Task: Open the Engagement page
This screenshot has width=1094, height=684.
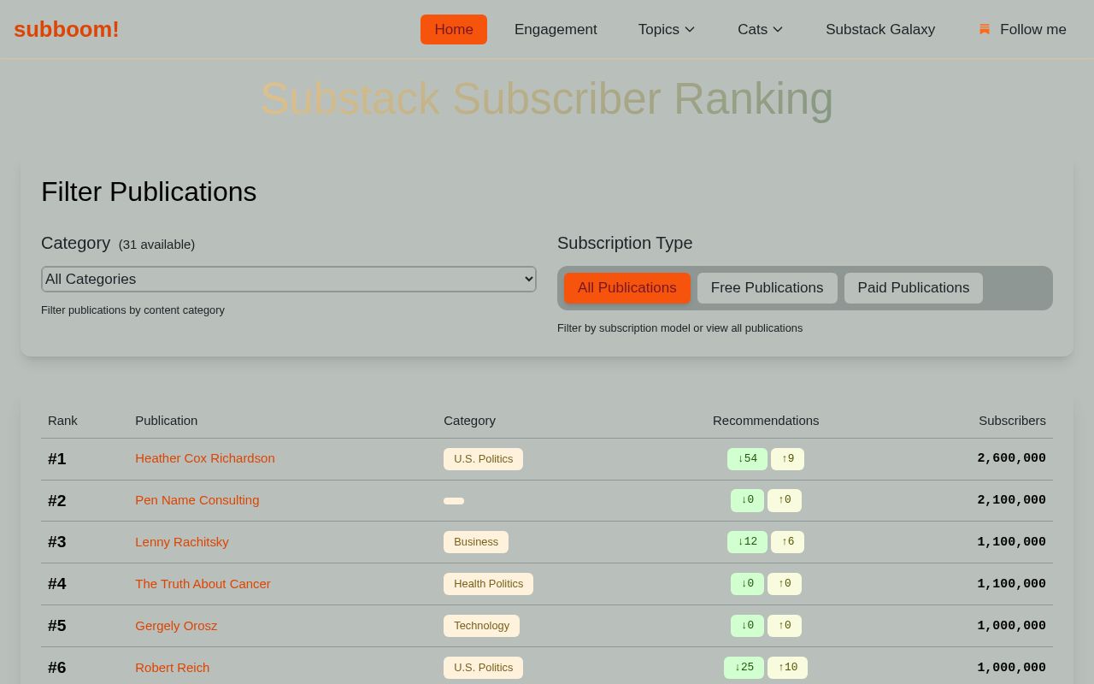Action: 556,29
